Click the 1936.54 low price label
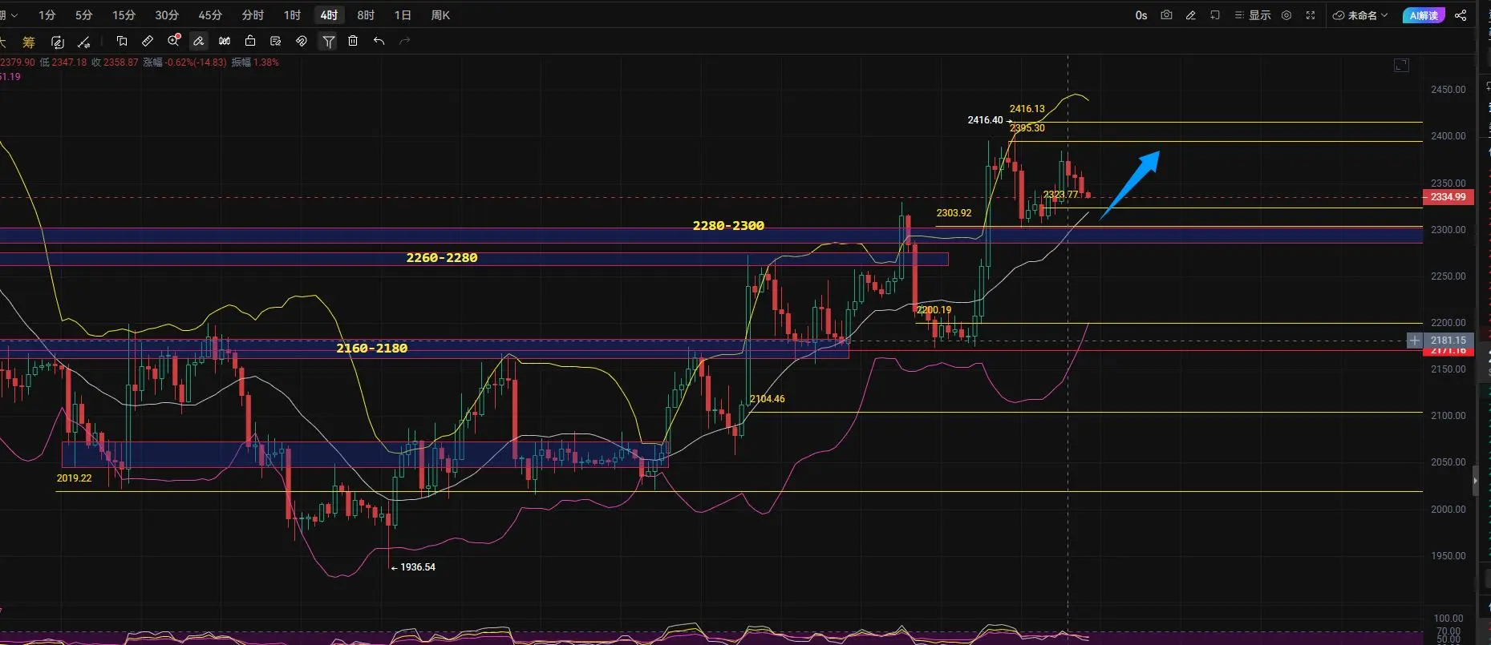Viewport: 1491px width, 645px height. point(418,567)
